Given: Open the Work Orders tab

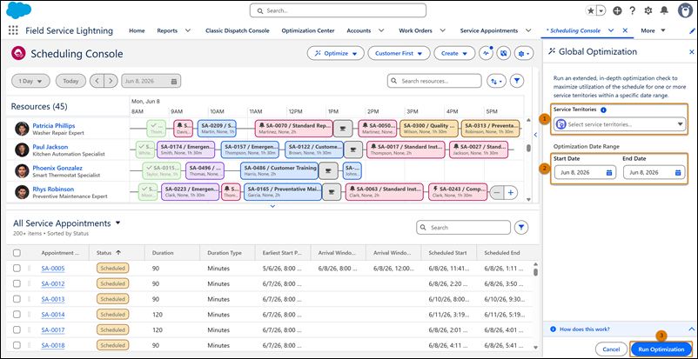Looking at the screenshot, I should coord(415,30).
